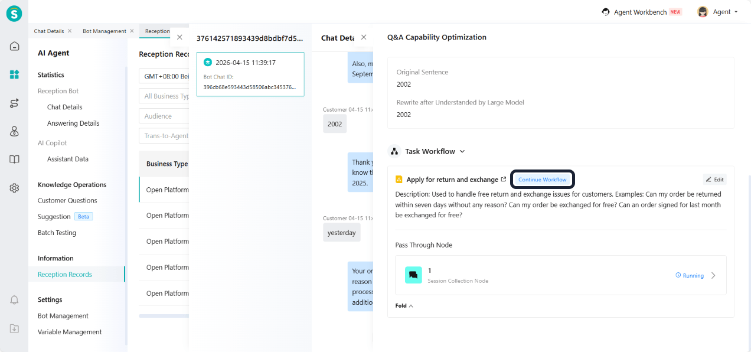Click the book knowledge icon in sidebar
The height and width of the screenshot is (352, 751).
[14, 159]
